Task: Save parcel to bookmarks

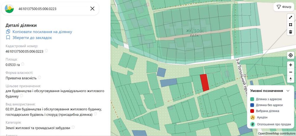Action: pyautogui.click(x=32, y=38)
